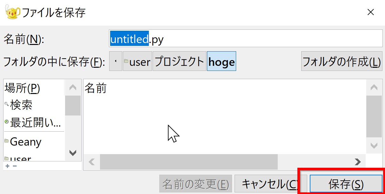Click the plus icon to add bookmark
The width and height of the screenshot is (385, 194).
[x=7, y=166]
